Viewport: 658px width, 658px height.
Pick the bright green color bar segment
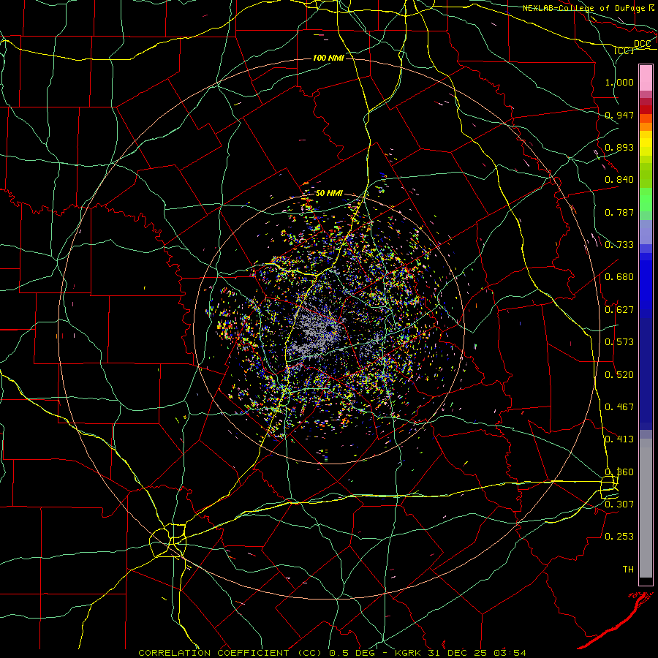[x=646, y=200]
